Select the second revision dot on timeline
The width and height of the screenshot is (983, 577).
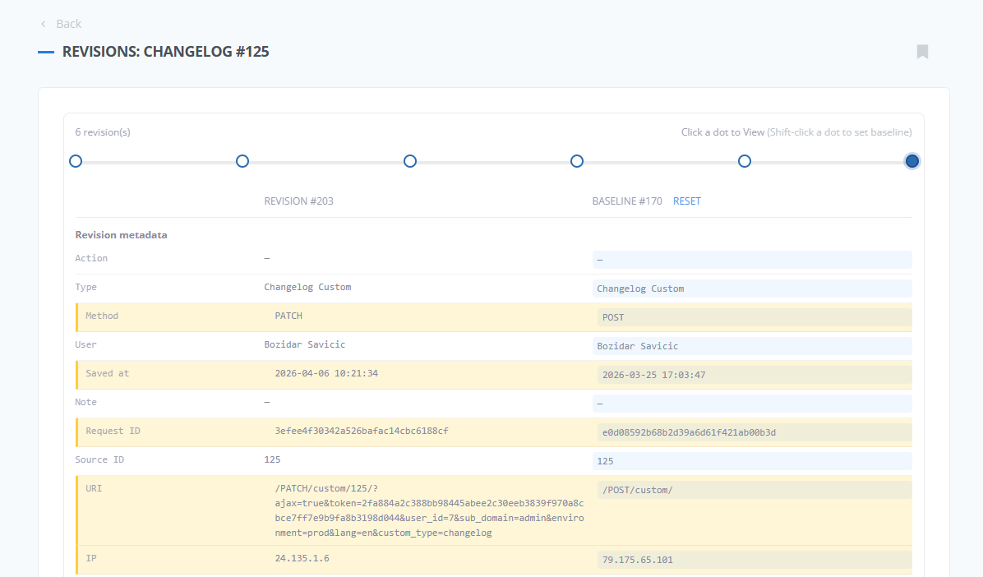242,161
